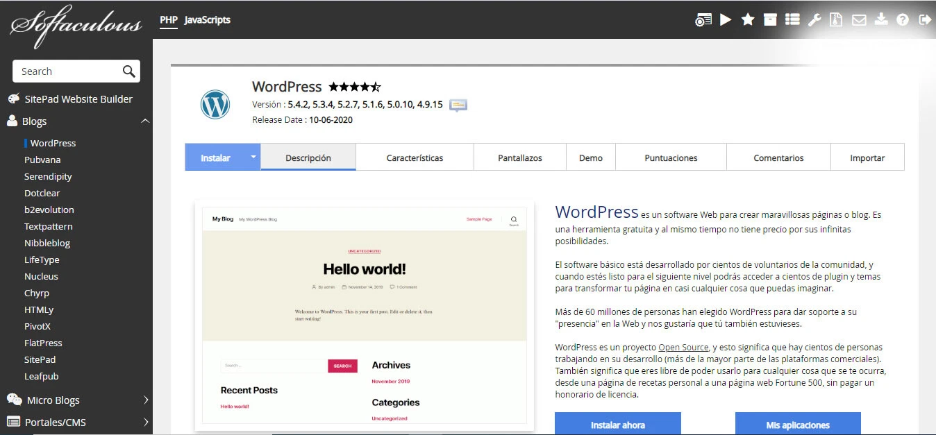Select Nucleus in the Blogs list
Viewport: 936px width, 435px height.
tap(41, 276)
